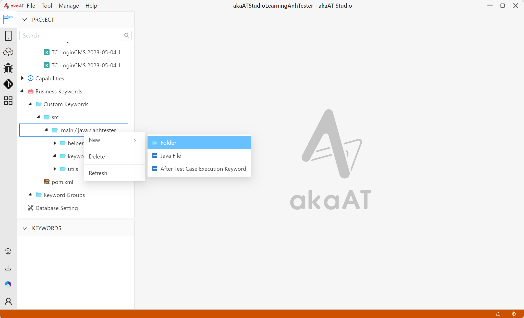Select the helper folder
The width and height of the screenshot is (524, 318).
pos(76,143)
